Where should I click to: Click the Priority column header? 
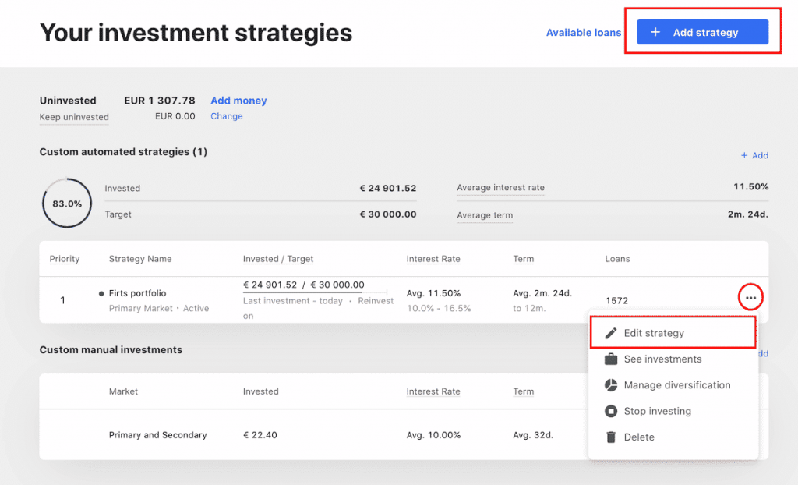(x=65, y=259)
